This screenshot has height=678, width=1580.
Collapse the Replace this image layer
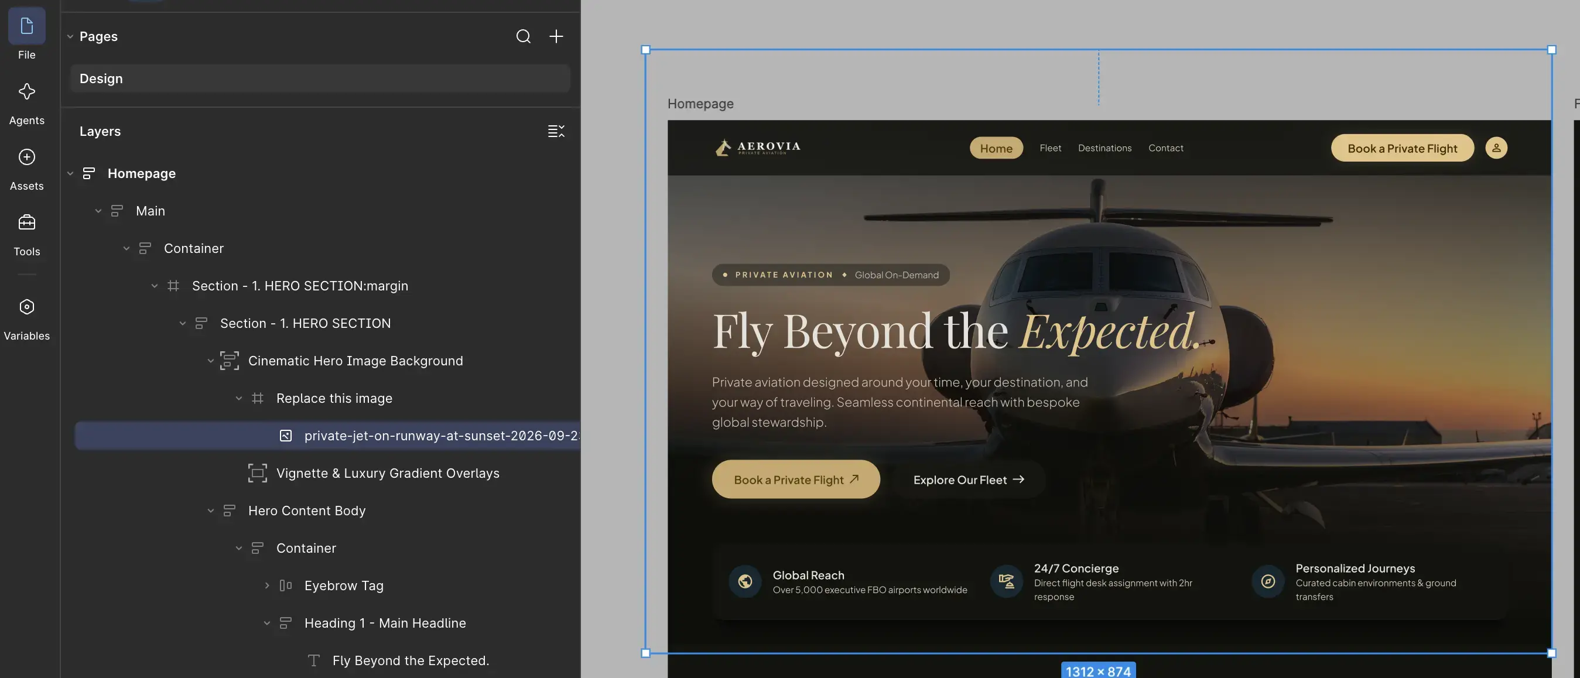(238, 399)
